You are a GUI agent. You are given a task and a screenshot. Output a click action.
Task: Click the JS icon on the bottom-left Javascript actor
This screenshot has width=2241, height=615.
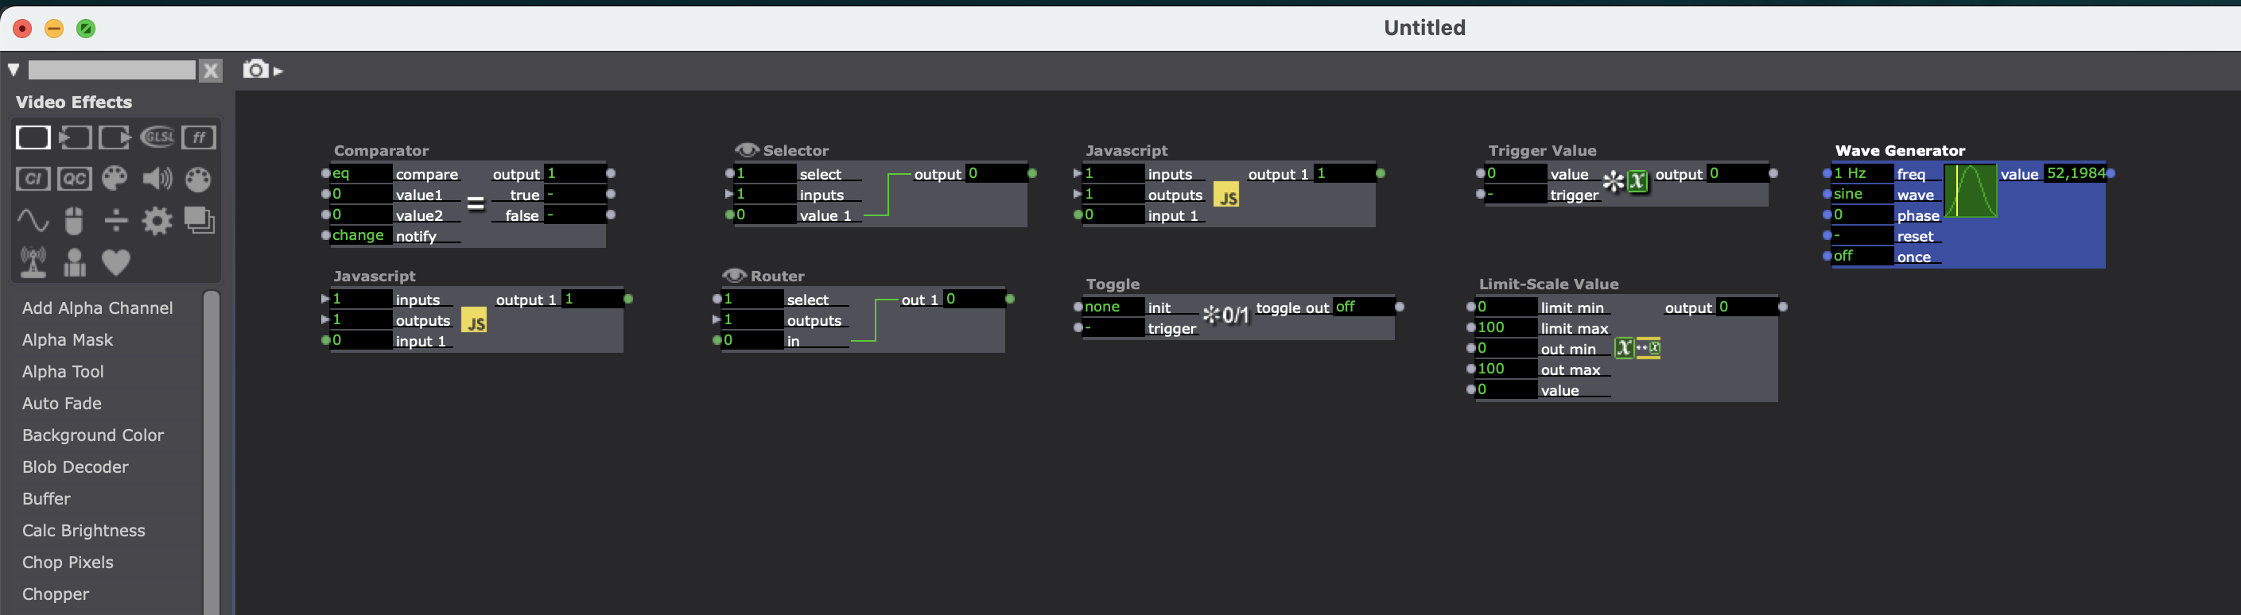pos(474,320)
